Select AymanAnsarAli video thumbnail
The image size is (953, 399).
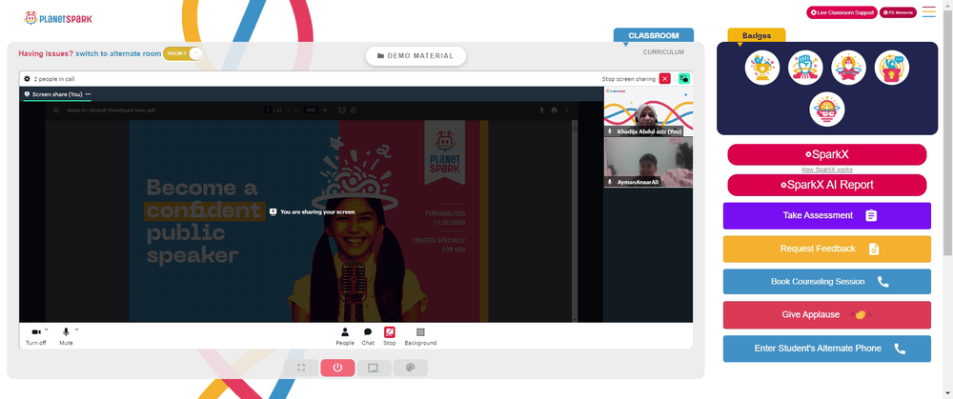(648, 163)
